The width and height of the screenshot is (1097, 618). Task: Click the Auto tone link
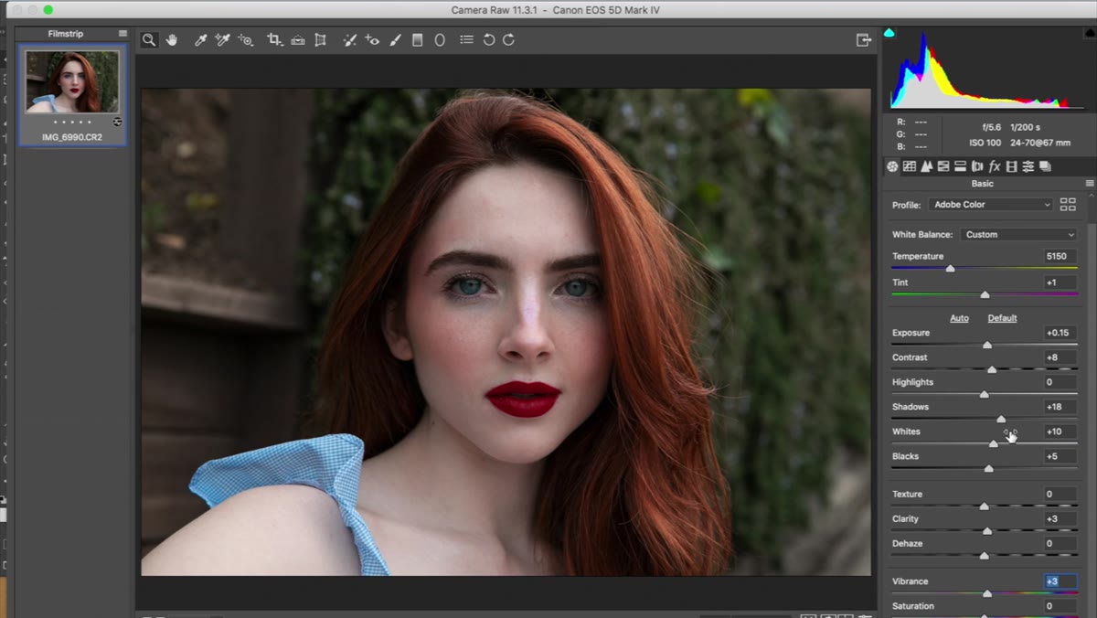pos(959,318)
